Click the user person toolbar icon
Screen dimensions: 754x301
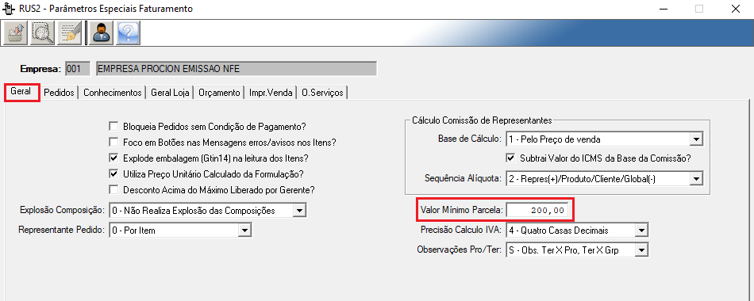coord(102,33)
